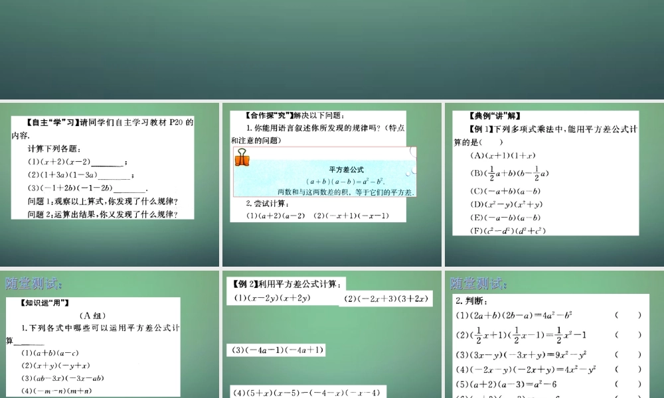Click example (3)(−4a−1)(−4a+1)
This screenshot has width=664, height=398.
(x=277, y=350)
